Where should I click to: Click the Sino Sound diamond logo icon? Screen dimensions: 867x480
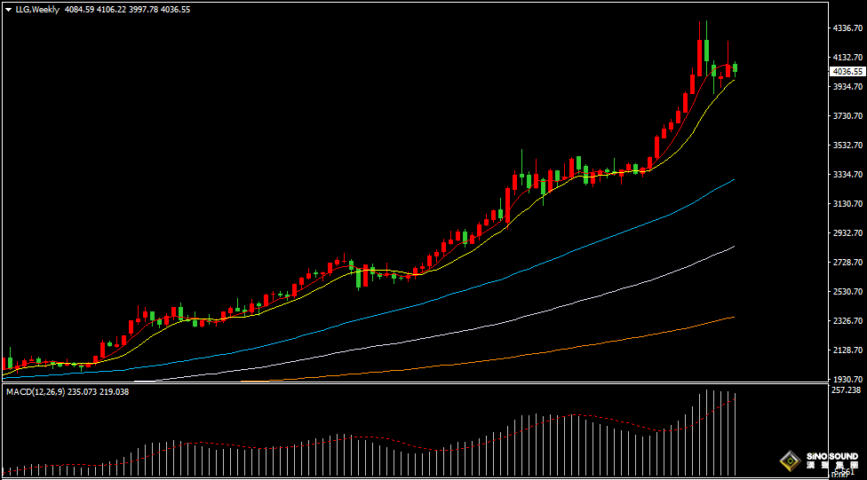(788, 460)
